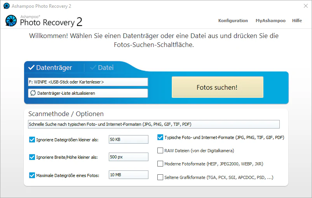The width and height of the screenshot is (312, 198).
Task: Uncheck Typische Foto- und Internet-Formate
Action: click(160, 137)
